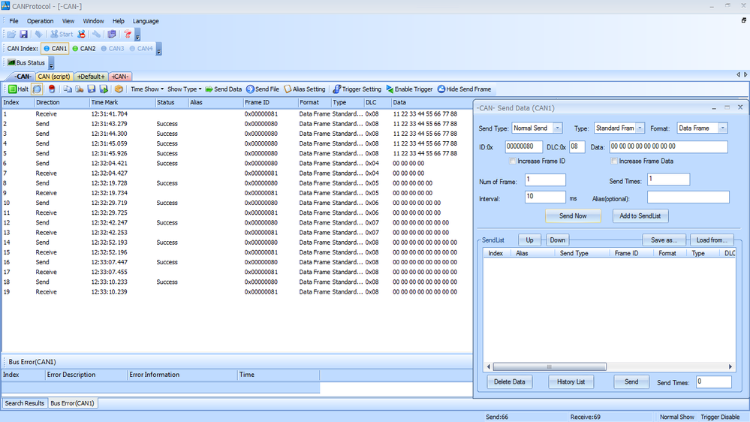This screenshot has width=750, height=422.
Task: Click the SendList Up button
Action: 529,240
